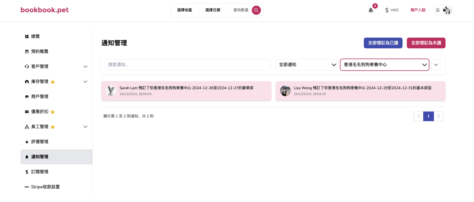Click the 商戶管理 store icon
The image size is (474, 202).
[x=27, y=97]
